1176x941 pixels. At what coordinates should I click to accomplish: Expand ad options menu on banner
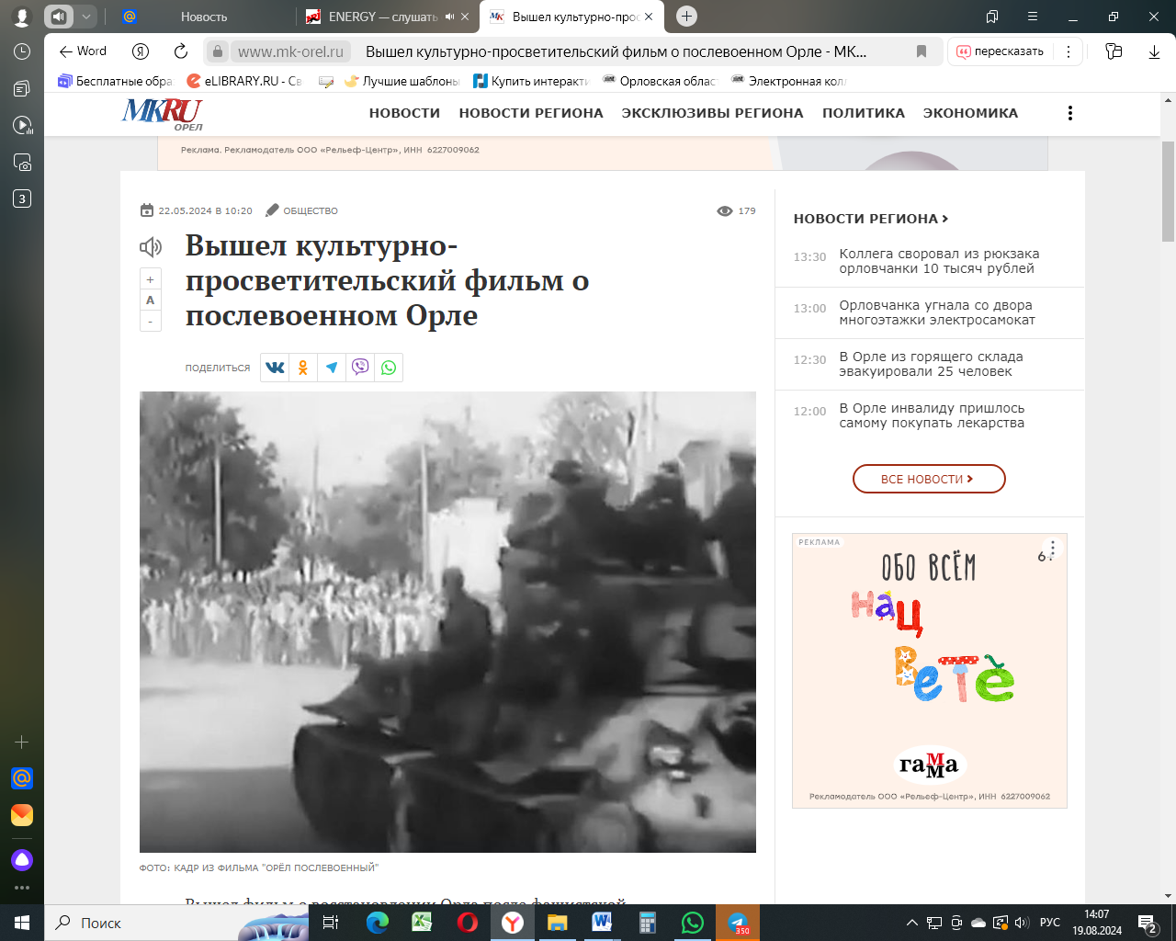click(1053, 549)
